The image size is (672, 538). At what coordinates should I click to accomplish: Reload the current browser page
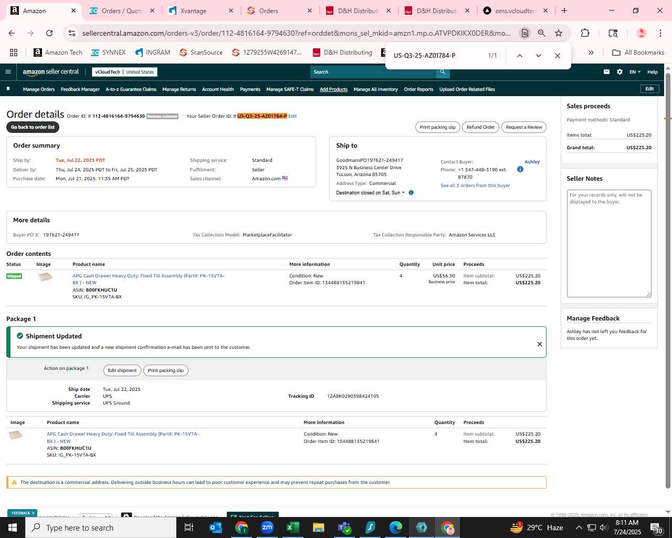[49, 33]
